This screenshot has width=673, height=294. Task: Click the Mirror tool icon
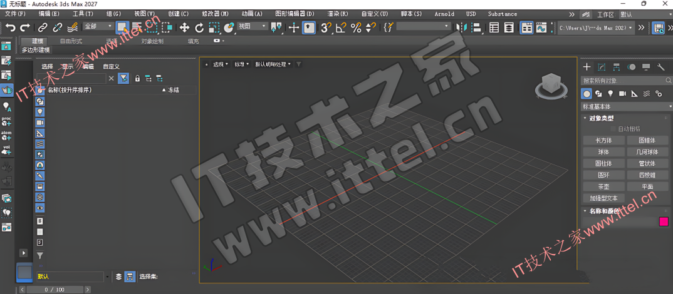462,28
